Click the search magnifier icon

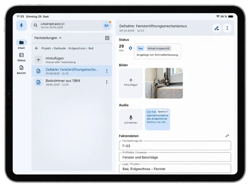(36, 25)
